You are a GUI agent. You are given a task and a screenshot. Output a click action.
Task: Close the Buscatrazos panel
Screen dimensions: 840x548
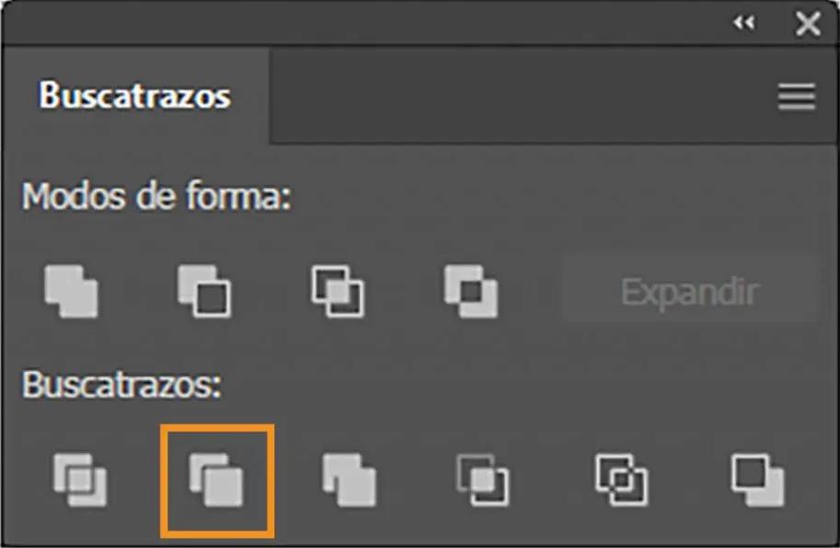[x=808, y=24]
